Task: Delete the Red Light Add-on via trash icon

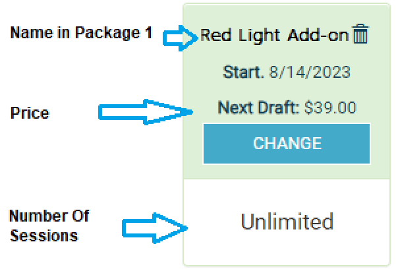Action: coord(360,34)
